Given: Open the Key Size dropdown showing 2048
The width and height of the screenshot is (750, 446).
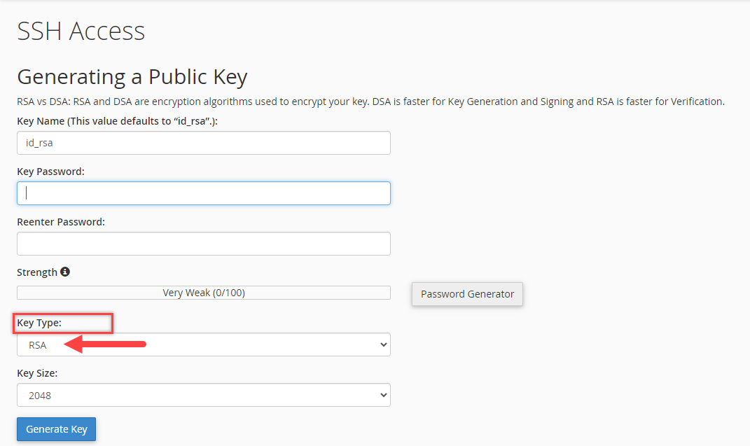Looking at the screenshot, I should pyautogui.click(x=203, y=395).
